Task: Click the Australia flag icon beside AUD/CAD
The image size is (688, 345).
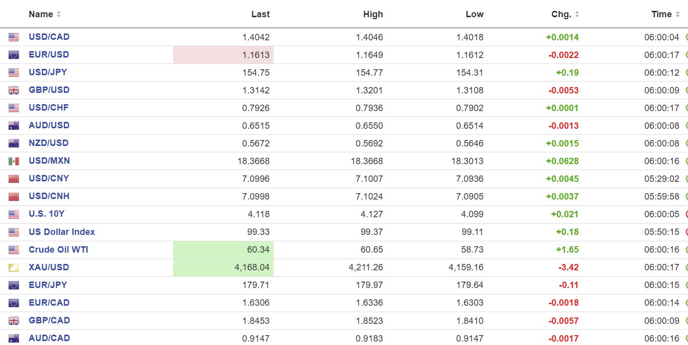Action: (14, 339)
